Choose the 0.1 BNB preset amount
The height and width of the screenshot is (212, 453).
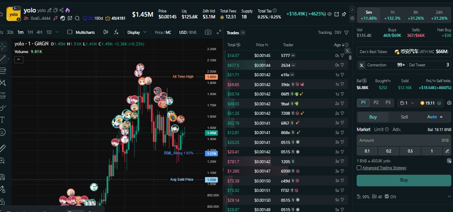point(367,151)
